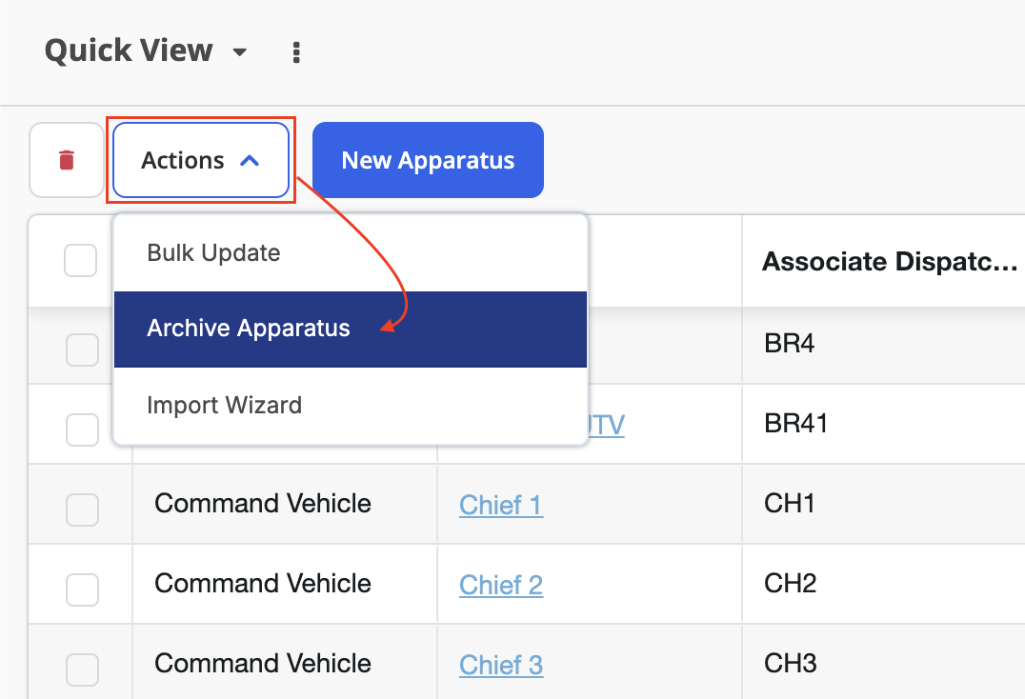Collapse the Actions dropdown button
This screenshot has width=1025, height=699.
201,160
